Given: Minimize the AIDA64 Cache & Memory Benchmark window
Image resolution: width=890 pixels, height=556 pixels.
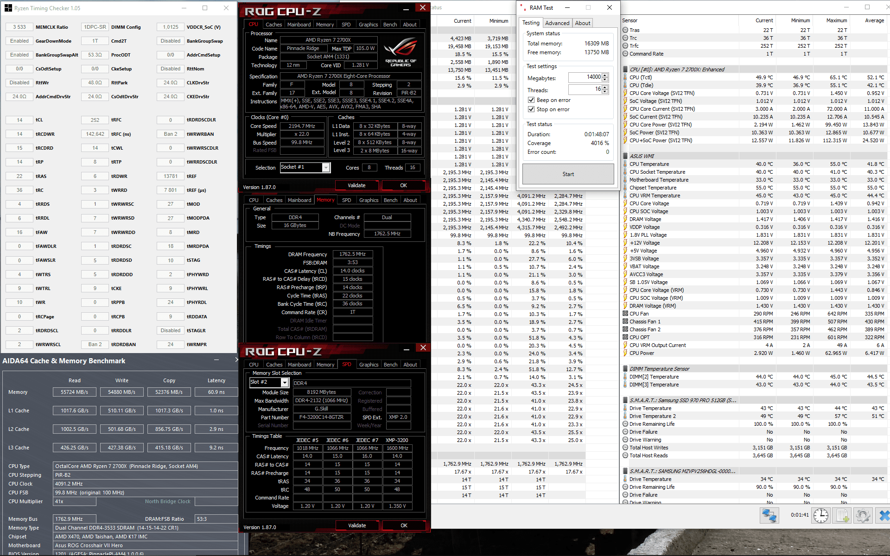Looking at the screenshot, I should [x=216, y=360].
